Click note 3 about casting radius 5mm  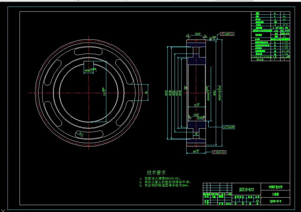click(x=164, y=185)
